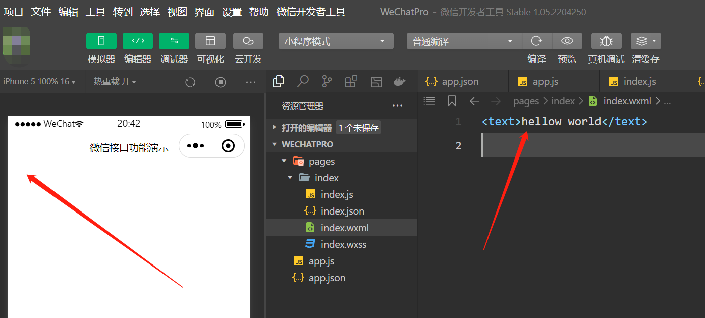Go back with the left arrow

click(x=474, y=101)
